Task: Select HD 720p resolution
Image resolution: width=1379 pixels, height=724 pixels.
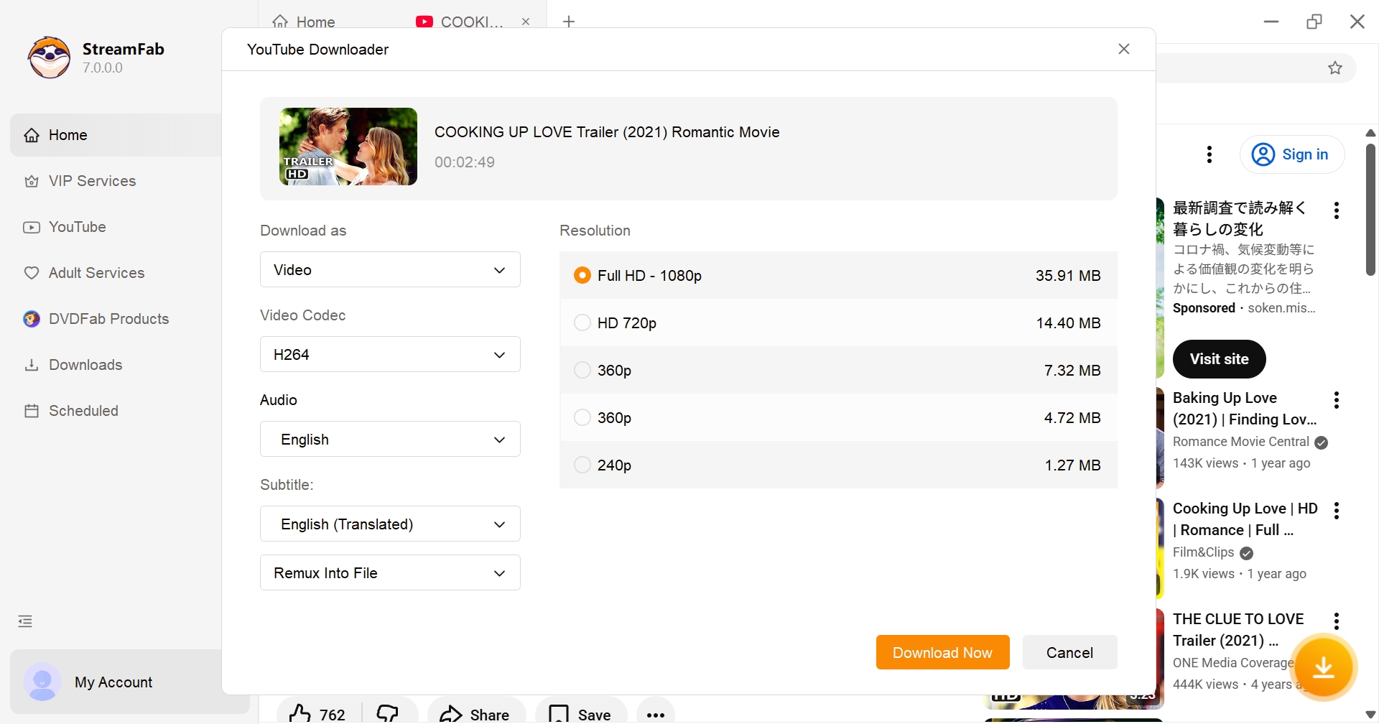Action: point(582,323)
